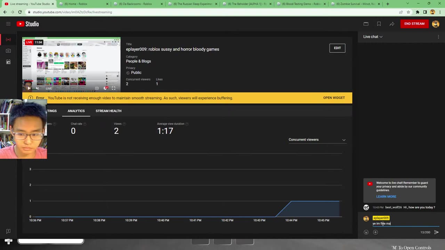Click the best_wolf26 username in chat
The image size is (445, 250).
click(x=394, y=207)
